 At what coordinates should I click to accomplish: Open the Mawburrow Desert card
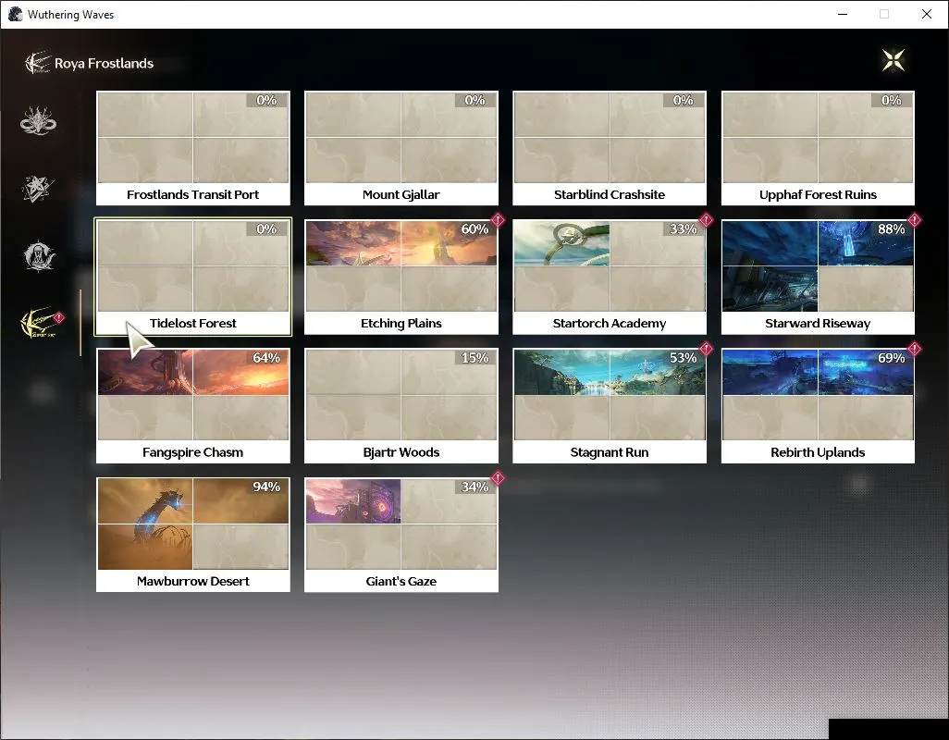(x=193, y=535)
